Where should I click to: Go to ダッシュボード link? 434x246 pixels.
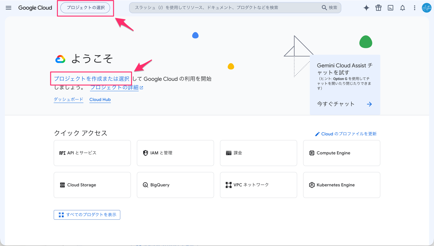point(68,100)
